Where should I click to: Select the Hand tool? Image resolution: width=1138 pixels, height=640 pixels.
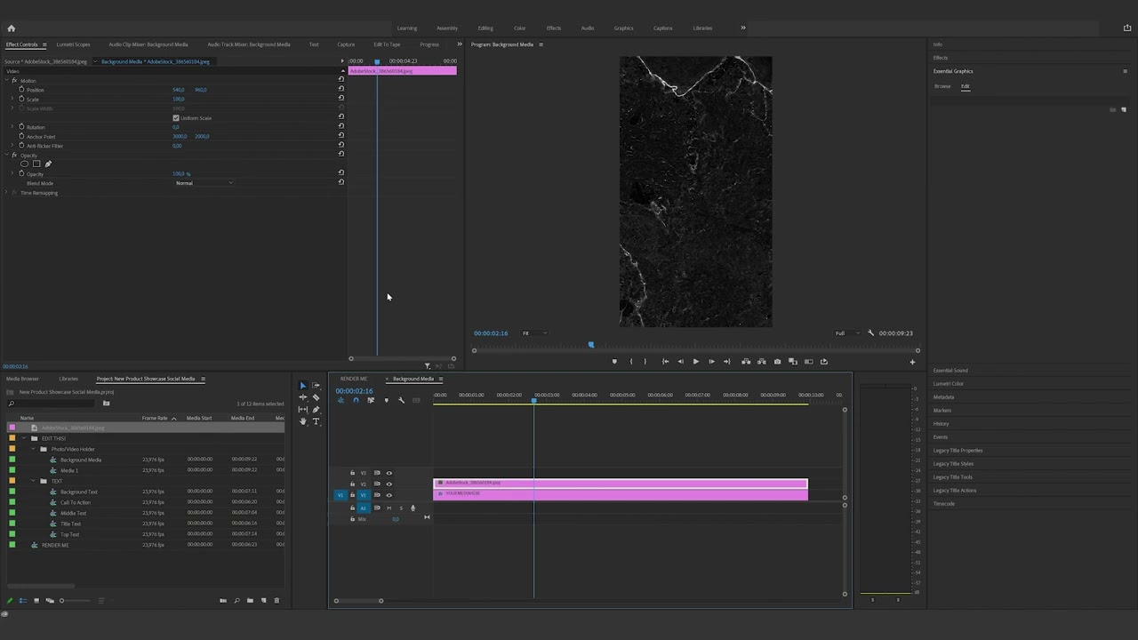pyautogui.click(x=302, y=421)
